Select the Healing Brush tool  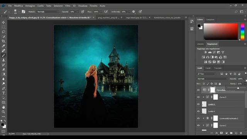click(x=3, y=51)
